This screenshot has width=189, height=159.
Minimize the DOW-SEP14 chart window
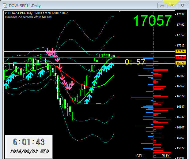click(162, 6)
